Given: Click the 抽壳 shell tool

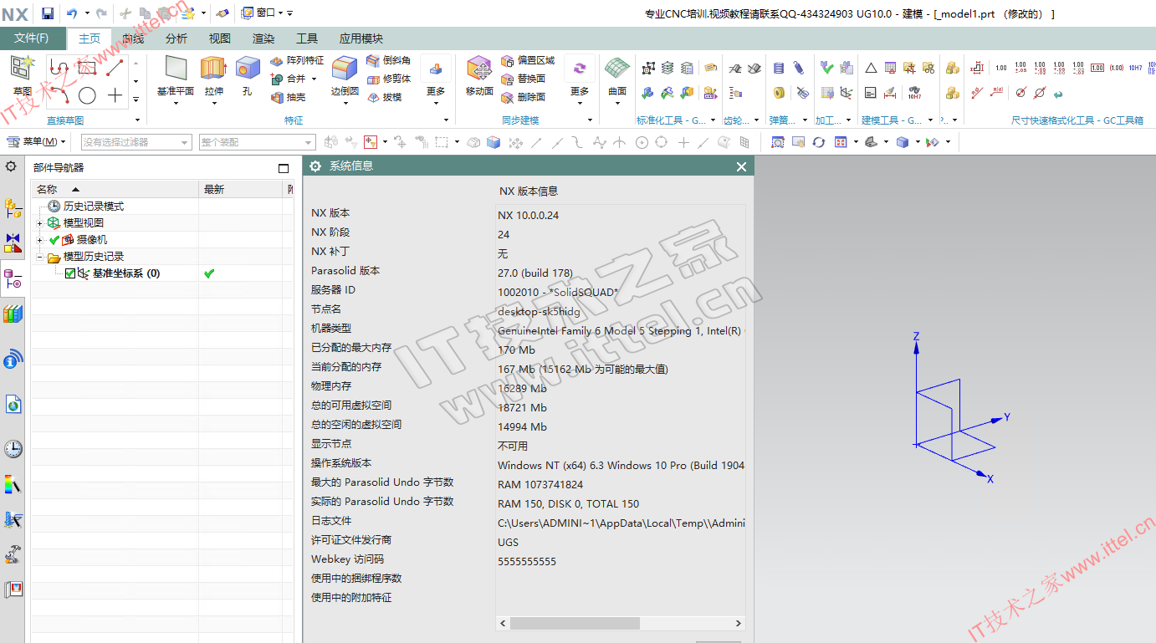Looking at the screenshot, I should point(288,97).
